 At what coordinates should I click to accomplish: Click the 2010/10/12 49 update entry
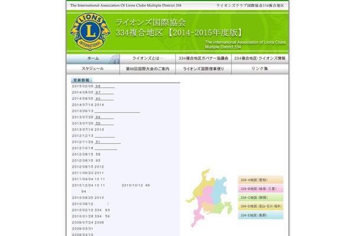tap(135, 185)
